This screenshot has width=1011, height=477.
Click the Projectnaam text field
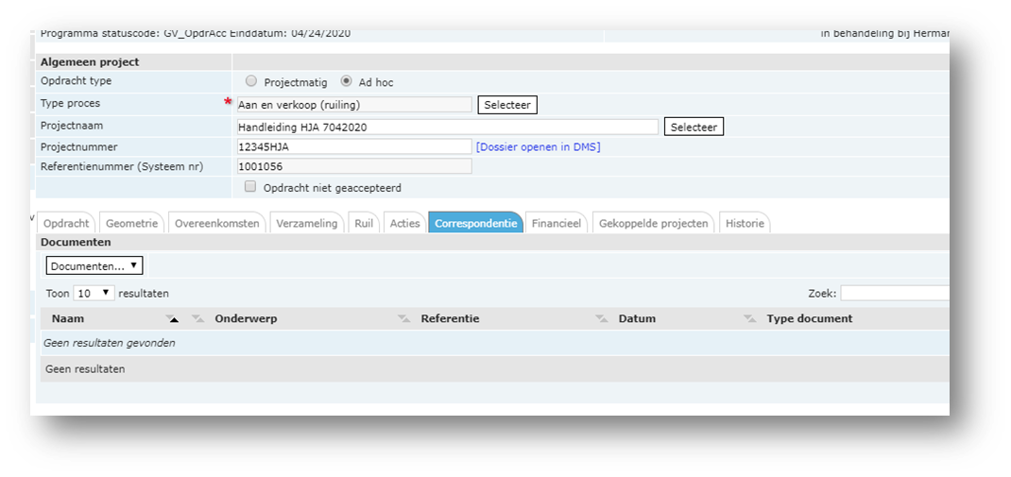pyautogui.click(x=446, y=127)
